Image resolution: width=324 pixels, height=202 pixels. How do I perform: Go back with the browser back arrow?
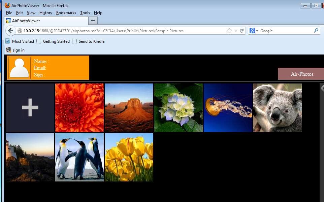click(x=10, y=31)
